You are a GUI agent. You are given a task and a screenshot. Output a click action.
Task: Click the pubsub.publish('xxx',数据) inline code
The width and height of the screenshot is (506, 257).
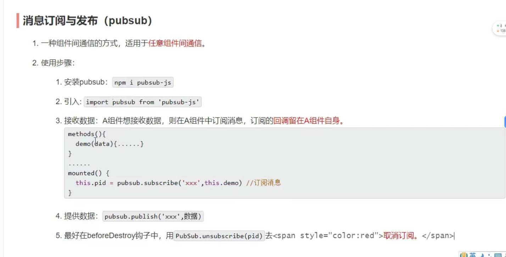[153, 216]
